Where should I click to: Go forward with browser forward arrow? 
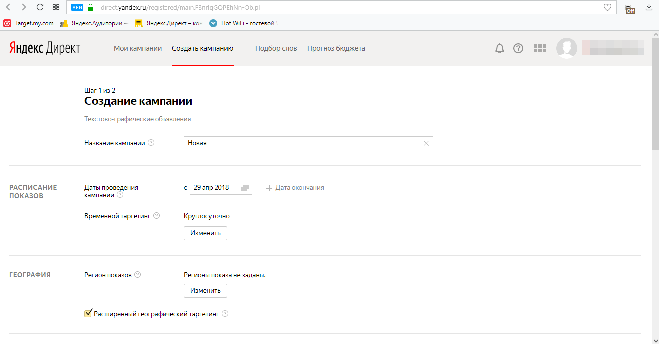(x=24, y=7)
